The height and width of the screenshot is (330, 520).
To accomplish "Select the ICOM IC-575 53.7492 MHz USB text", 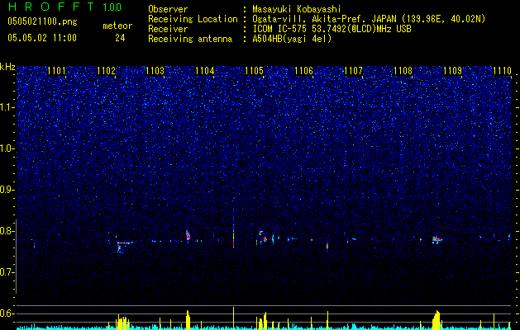I will pos(332,29).
